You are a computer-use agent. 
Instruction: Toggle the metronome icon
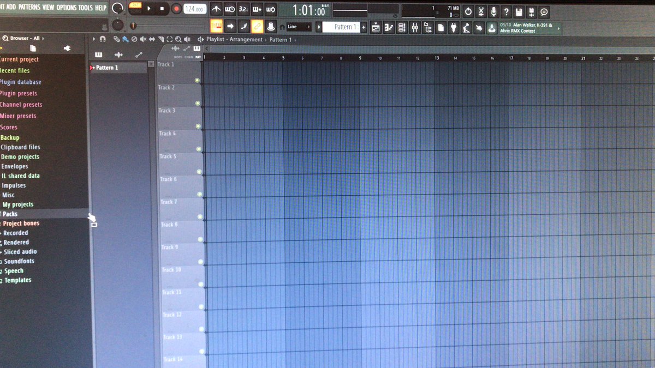click(x=217, y=9)
